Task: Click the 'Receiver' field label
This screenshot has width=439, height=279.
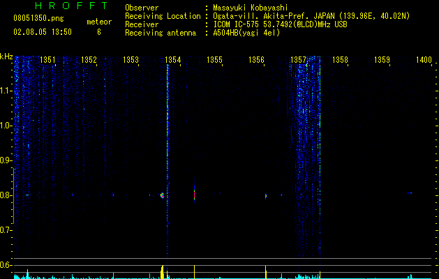Action: tap(142, 24)
